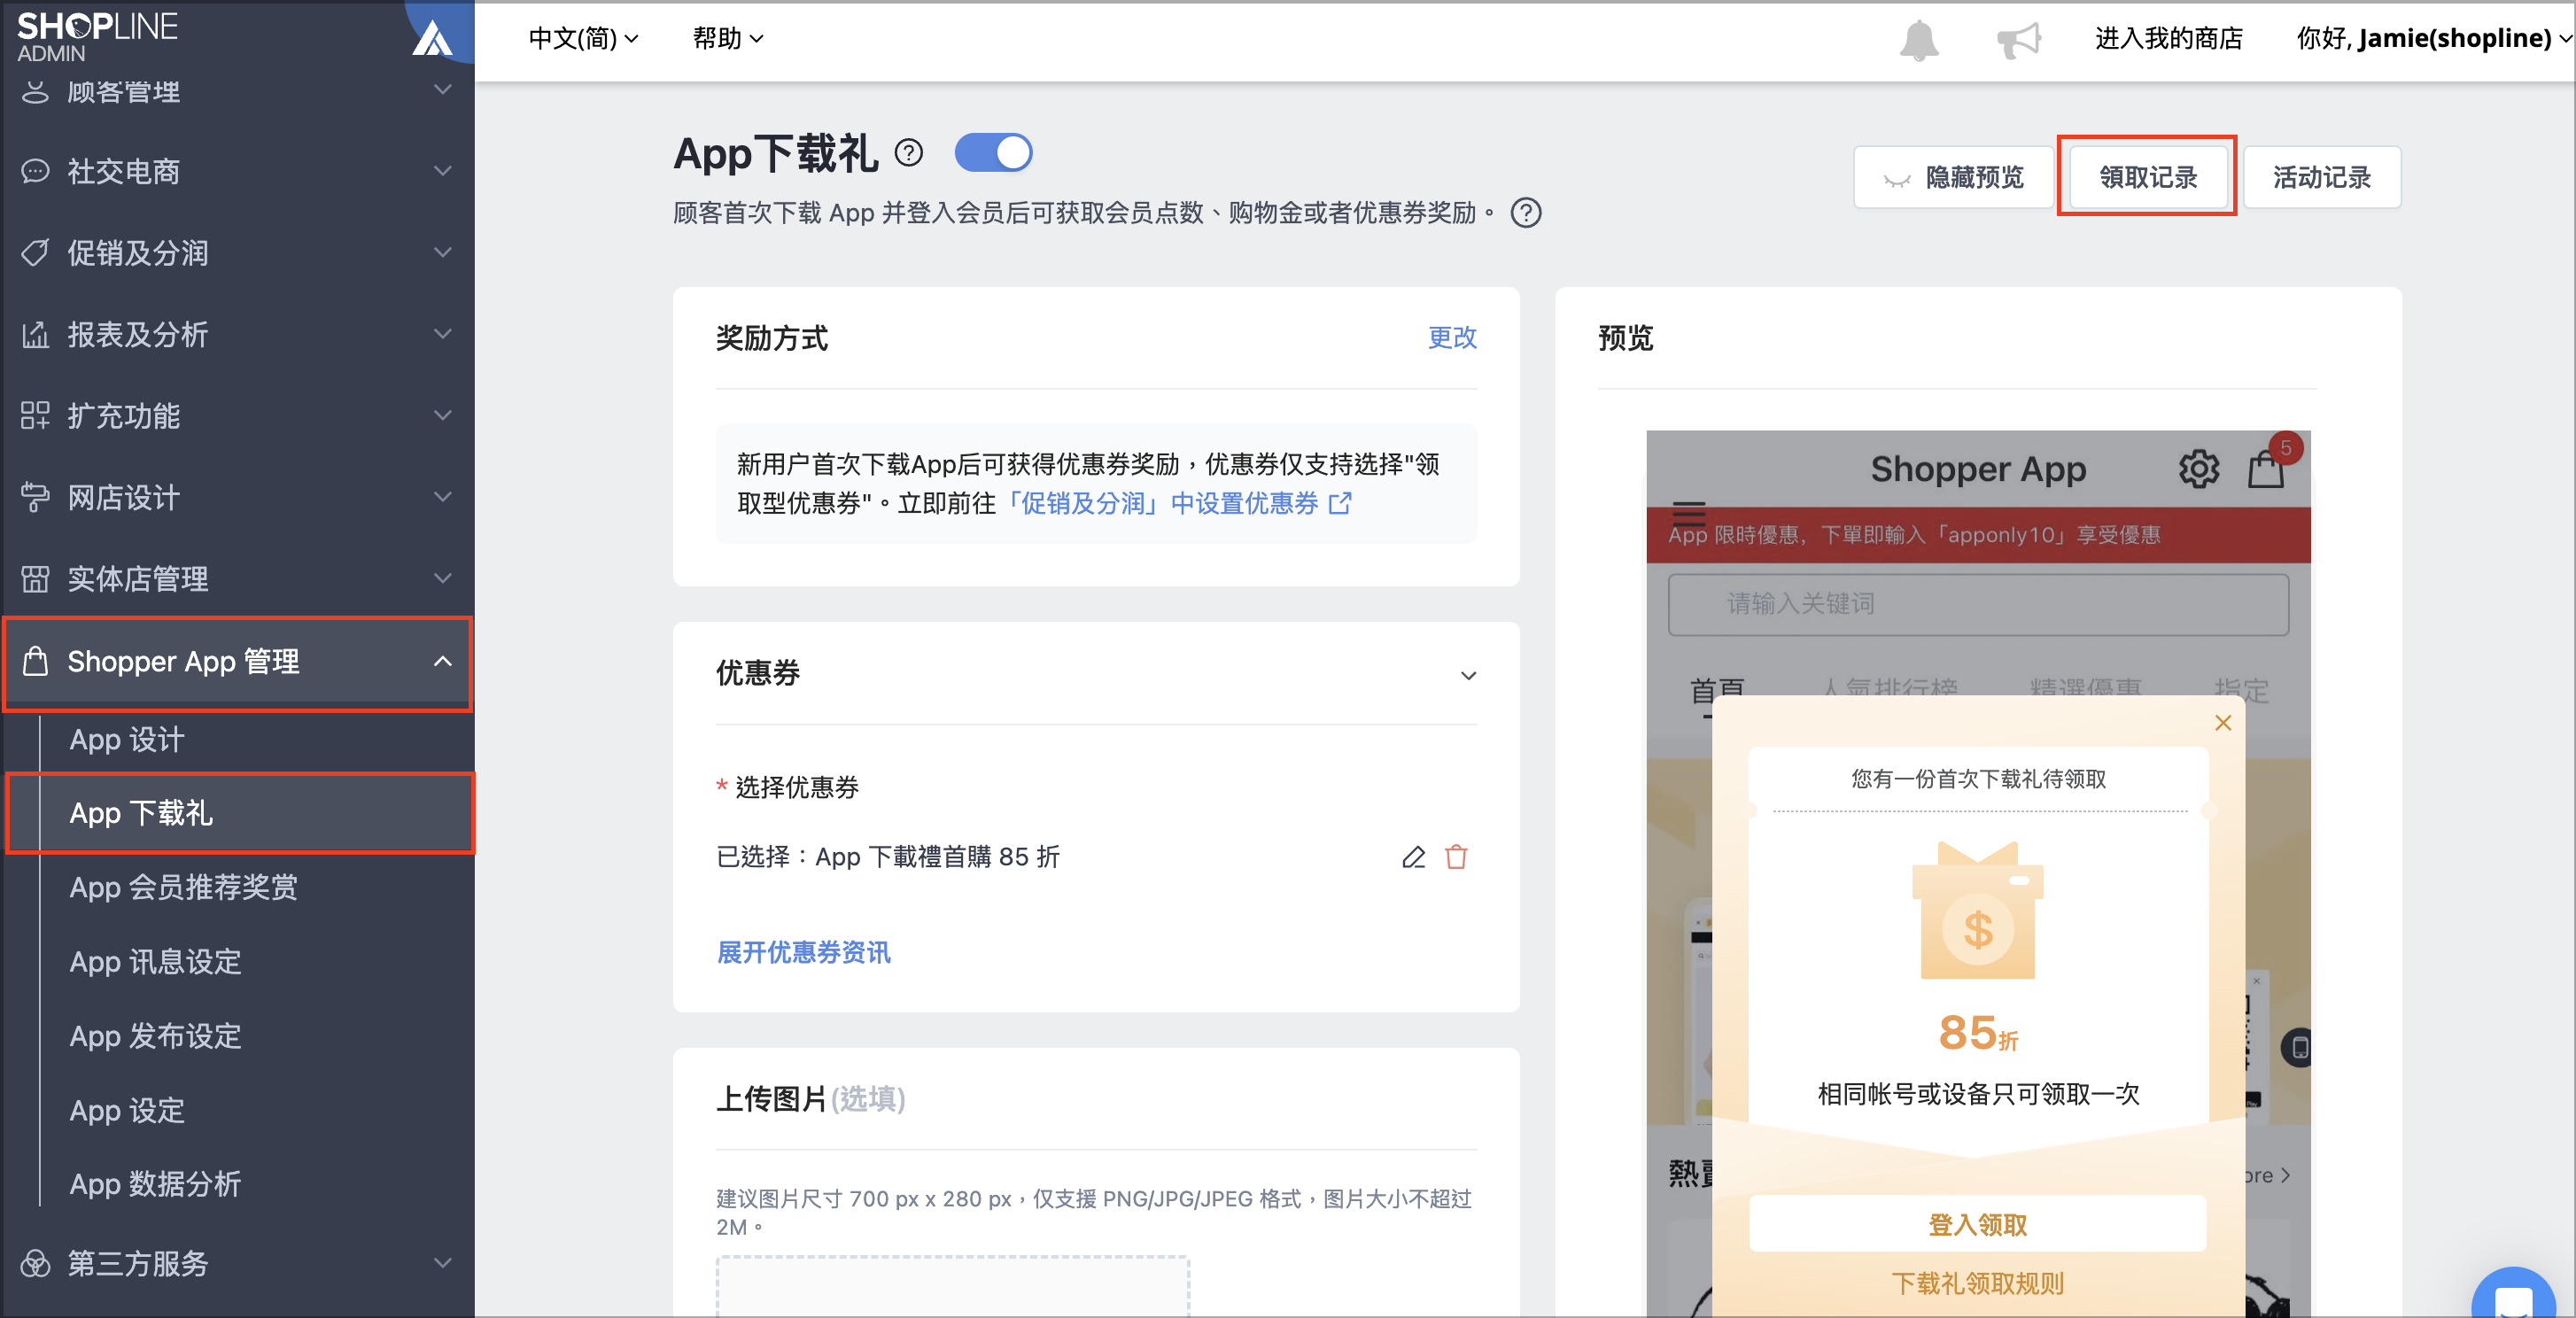Open App 讯息设定 submenu item
Screen dimensions: 2576x1318
156,961
